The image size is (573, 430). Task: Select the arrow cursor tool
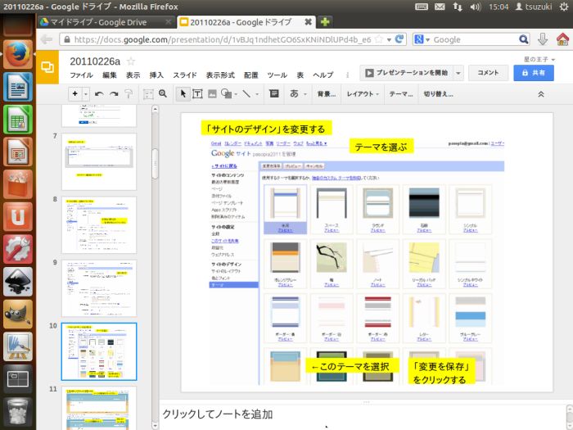point(183,94)
